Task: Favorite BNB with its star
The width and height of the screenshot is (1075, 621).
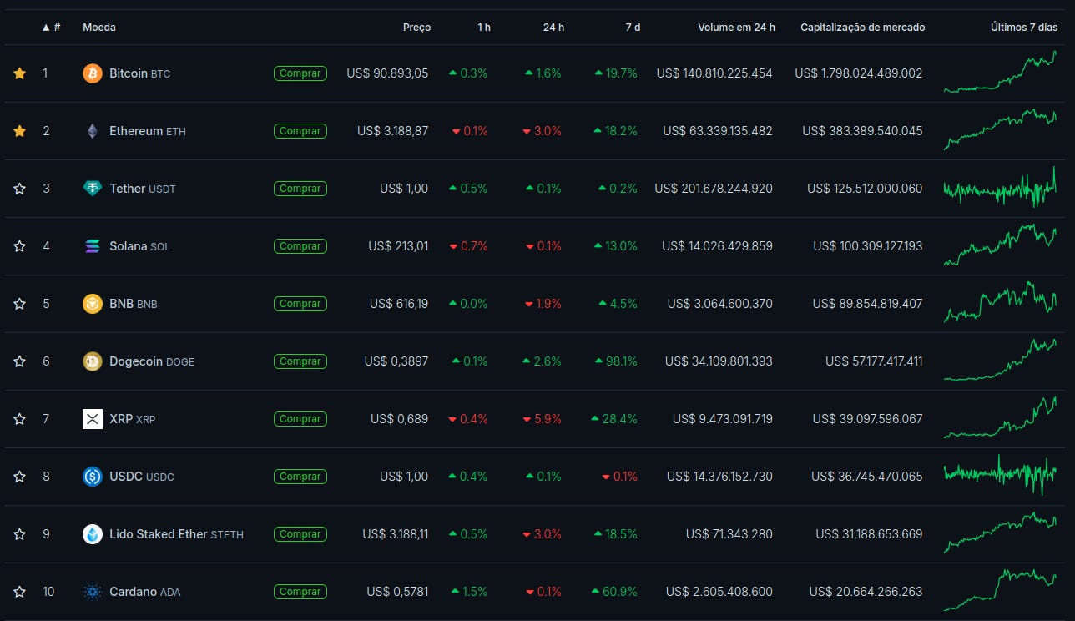Action: 20,304
